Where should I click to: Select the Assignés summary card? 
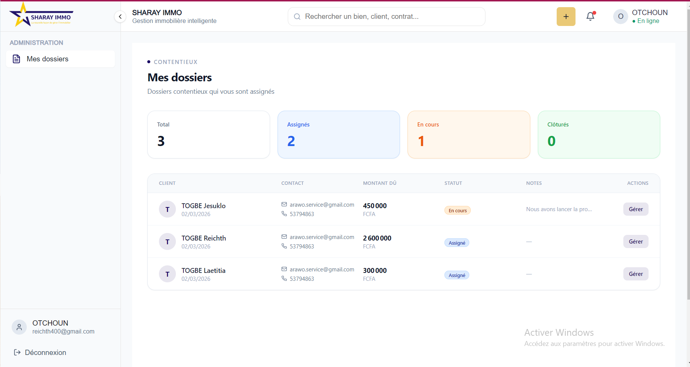[338, 134]
